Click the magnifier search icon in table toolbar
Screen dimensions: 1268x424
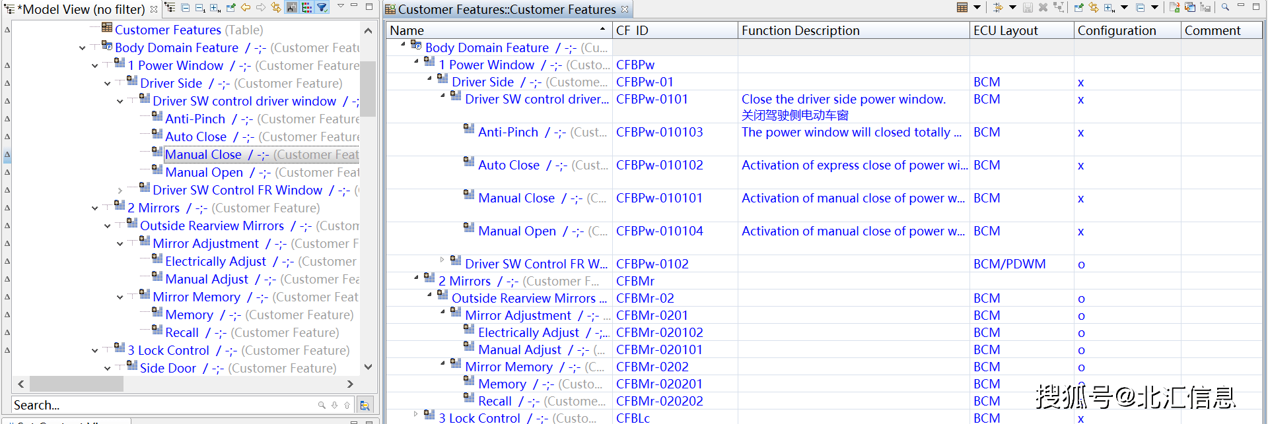pos(1225,7)
